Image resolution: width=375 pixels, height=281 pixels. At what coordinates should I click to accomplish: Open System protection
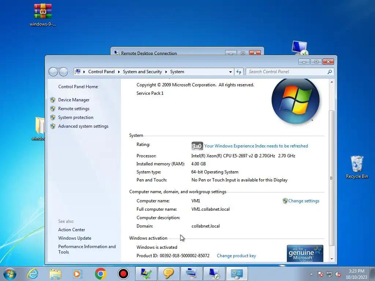coord(75,117)
